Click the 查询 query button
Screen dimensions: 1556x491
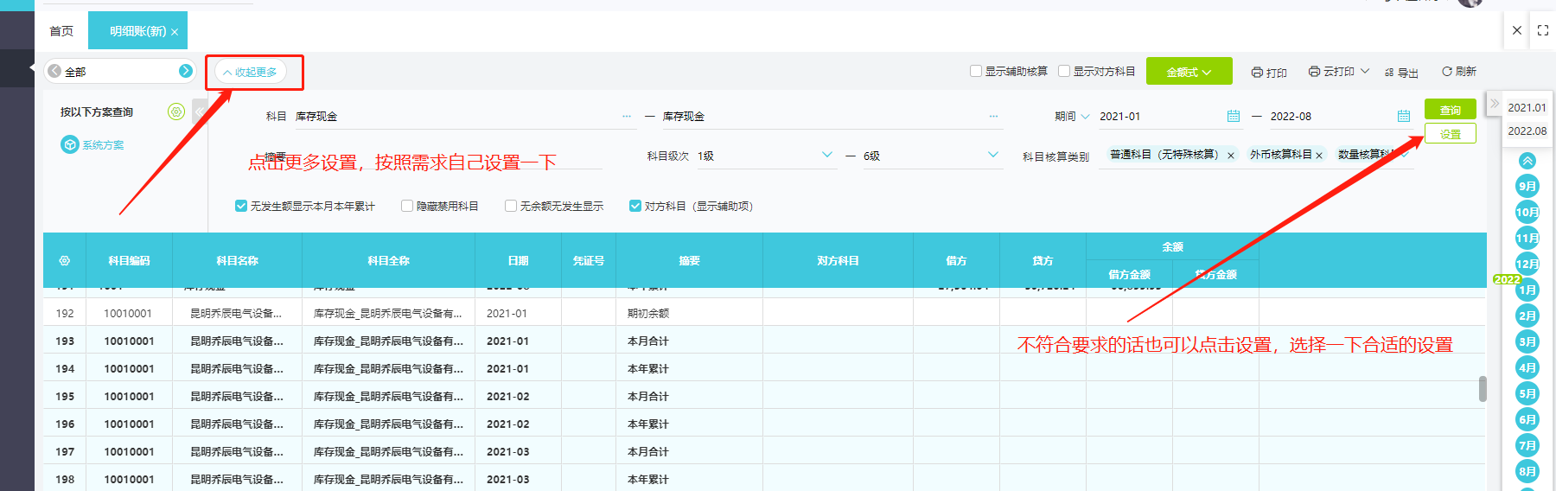[1451, 110]
